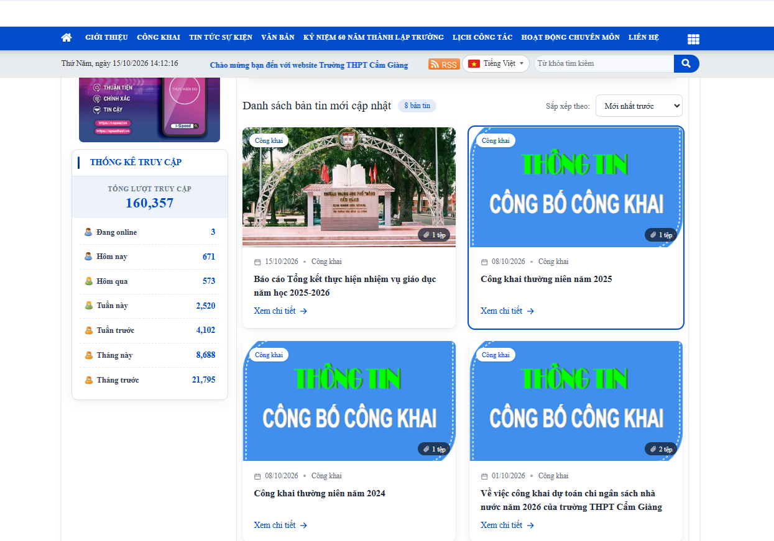Click "Xem chi tiết" for Công khai 2024
This screenshot has height=541, width=774.
(280, 525)
